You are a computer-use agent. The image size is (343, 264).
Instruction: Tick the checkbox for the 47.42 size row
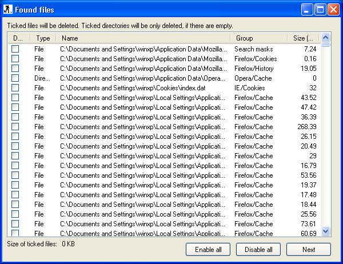point(15,107)
